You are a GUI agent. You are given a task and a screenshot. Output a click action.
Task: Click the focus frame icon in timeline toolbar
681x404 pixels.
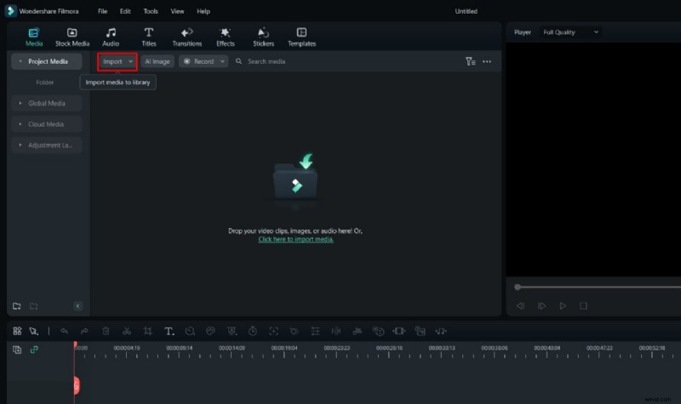click(x=273, y=331)
